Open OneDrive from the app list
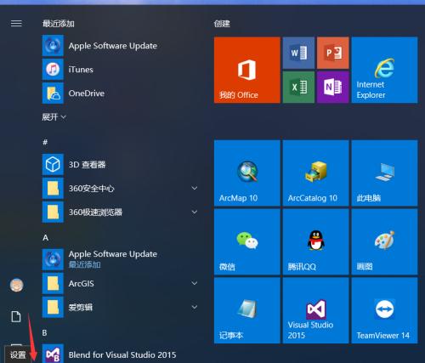The width and height of the screenshot is (425, 363). coord(121,94)
